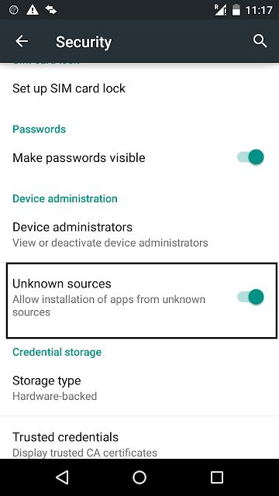This screenshot has height=496, width=279.
Task: Tap the home circle navigation button
Action: [139, 477]
